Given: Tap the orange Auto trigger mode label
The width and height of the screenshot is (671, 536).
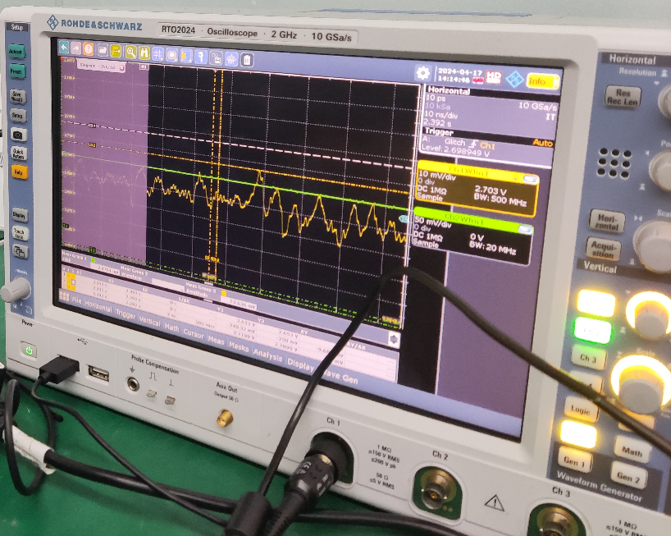Looking at the screenshot, I should pos(542,143).
